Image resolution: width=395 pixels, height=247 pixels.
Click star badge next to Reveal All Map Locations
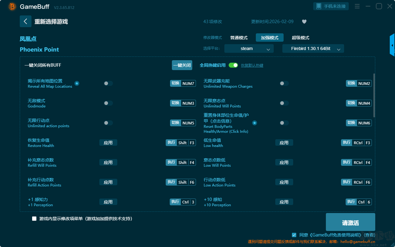pos(77,83)
